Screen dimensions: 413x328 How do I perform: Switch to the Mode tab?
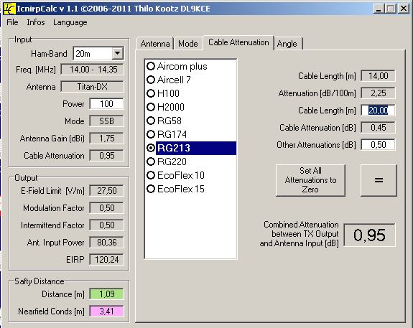pyautogui.click(x=187, y=44)
